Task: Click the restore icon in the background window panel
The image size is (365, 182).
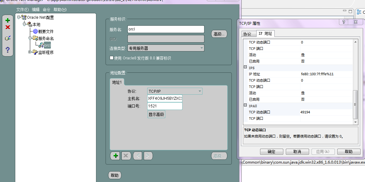Action: point(350,11)
